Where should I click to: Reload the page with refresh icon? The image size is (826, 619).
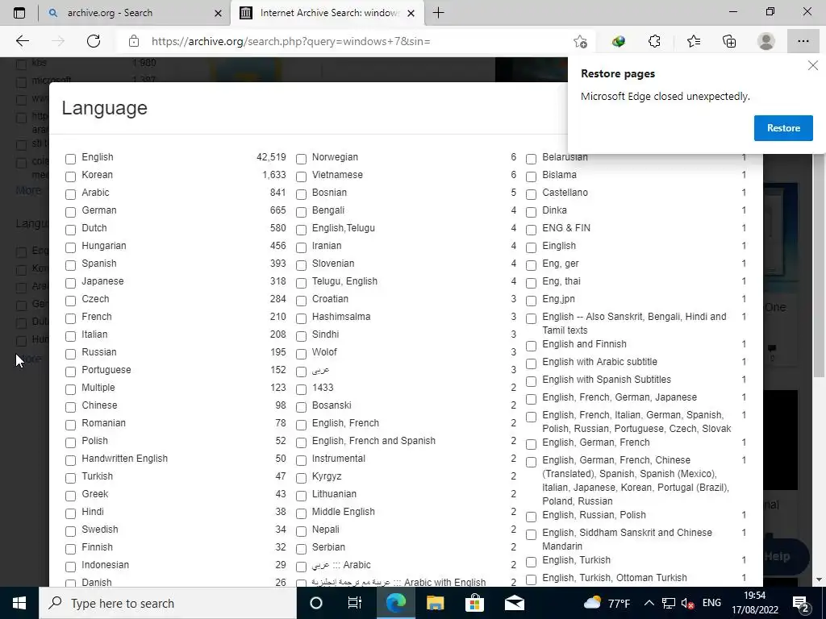point(94,41)
